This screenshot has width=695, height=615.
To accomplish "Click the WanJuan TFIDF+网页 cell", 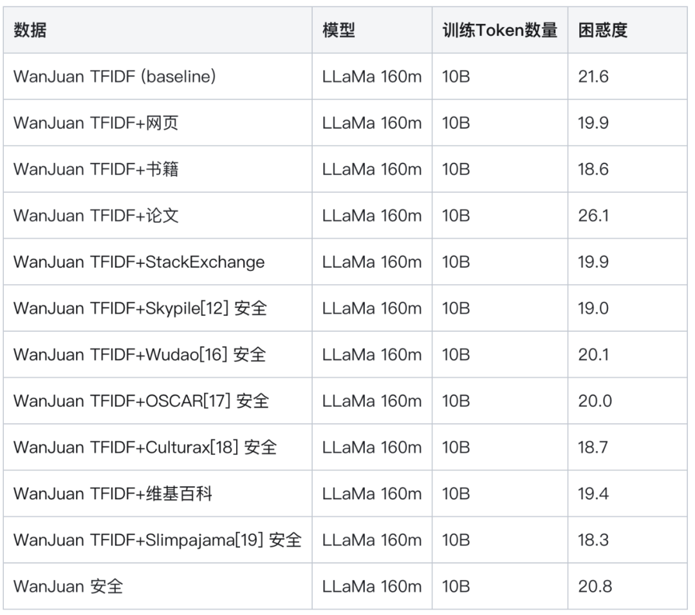I will click(96, 123).
